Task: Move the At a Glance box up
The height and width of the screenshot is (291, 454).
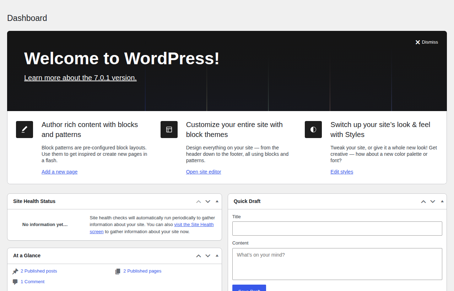Action: coord(199,256)
